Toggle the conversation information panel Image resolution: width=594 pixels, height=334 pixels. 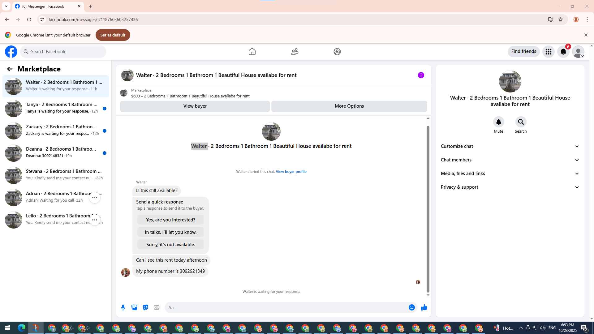click(421, 75)
